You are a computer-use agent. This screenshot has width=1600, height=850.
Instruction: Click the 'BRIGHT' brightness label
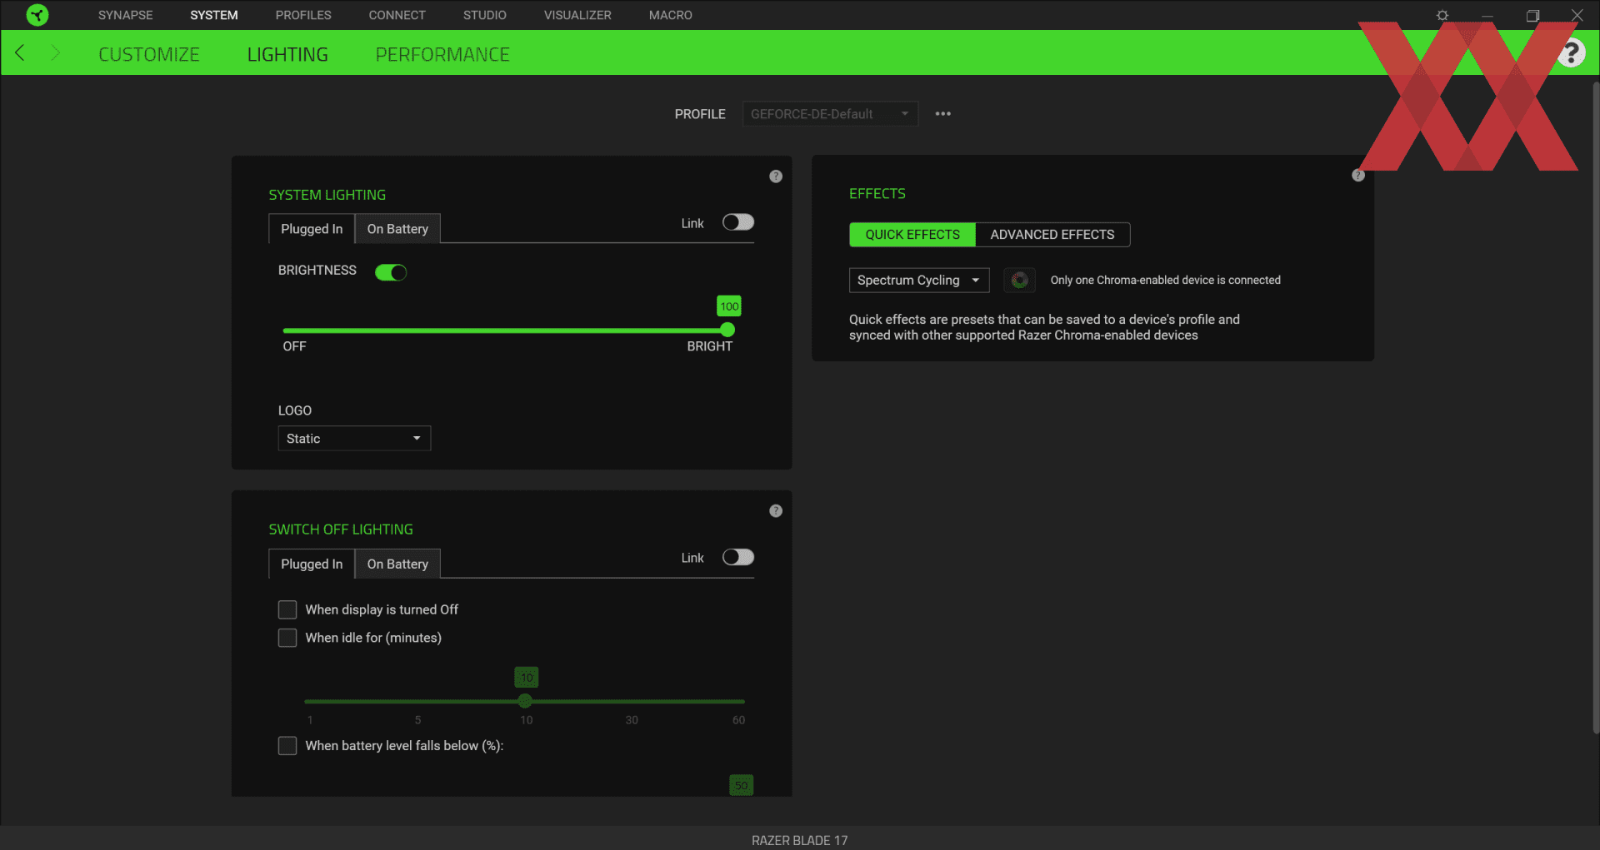coord(710,346)
